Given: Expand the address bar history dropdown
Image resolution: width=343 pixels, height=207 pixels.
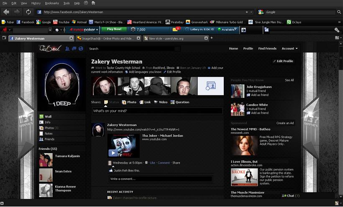Looking at the screenshot, I should (252, 12).
